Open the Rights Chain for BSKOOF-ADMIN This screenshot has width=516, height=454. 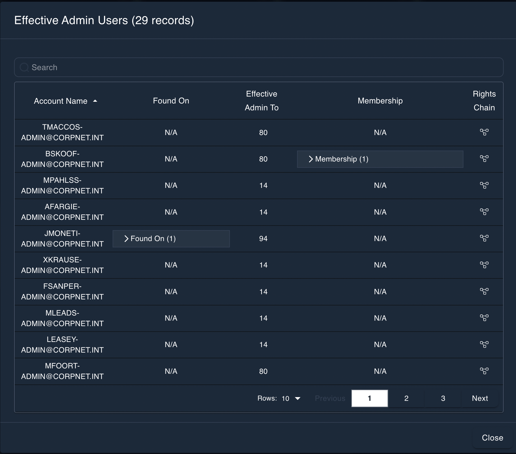tap(485, 159)
